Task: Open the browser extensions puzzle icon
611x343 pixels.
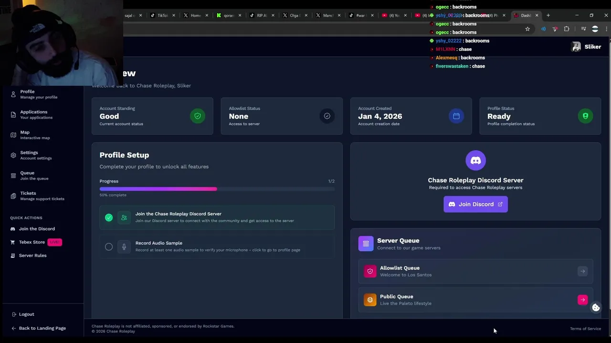Action: (567, 29)
